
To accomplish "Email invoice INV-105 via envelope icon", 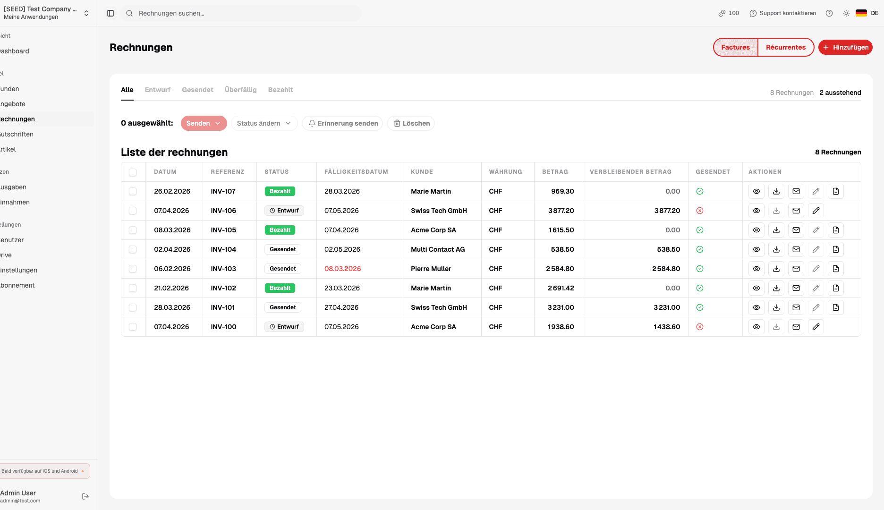I will 796,230.
